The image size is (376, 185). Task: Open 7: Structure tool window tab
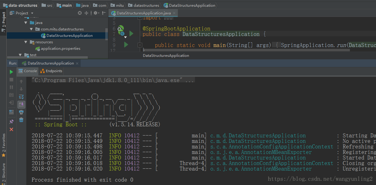tap(3, 174)
